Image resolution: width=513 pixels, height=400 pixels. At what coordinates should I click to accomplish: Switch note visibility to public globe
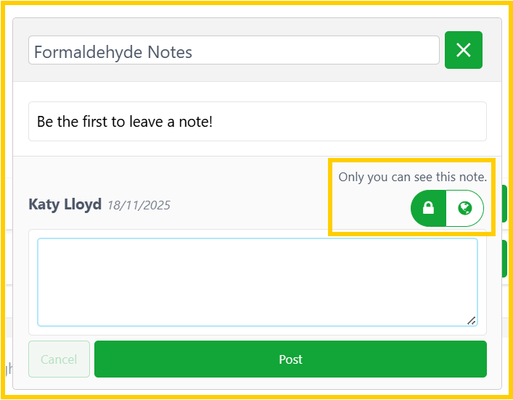coord(465,209)
